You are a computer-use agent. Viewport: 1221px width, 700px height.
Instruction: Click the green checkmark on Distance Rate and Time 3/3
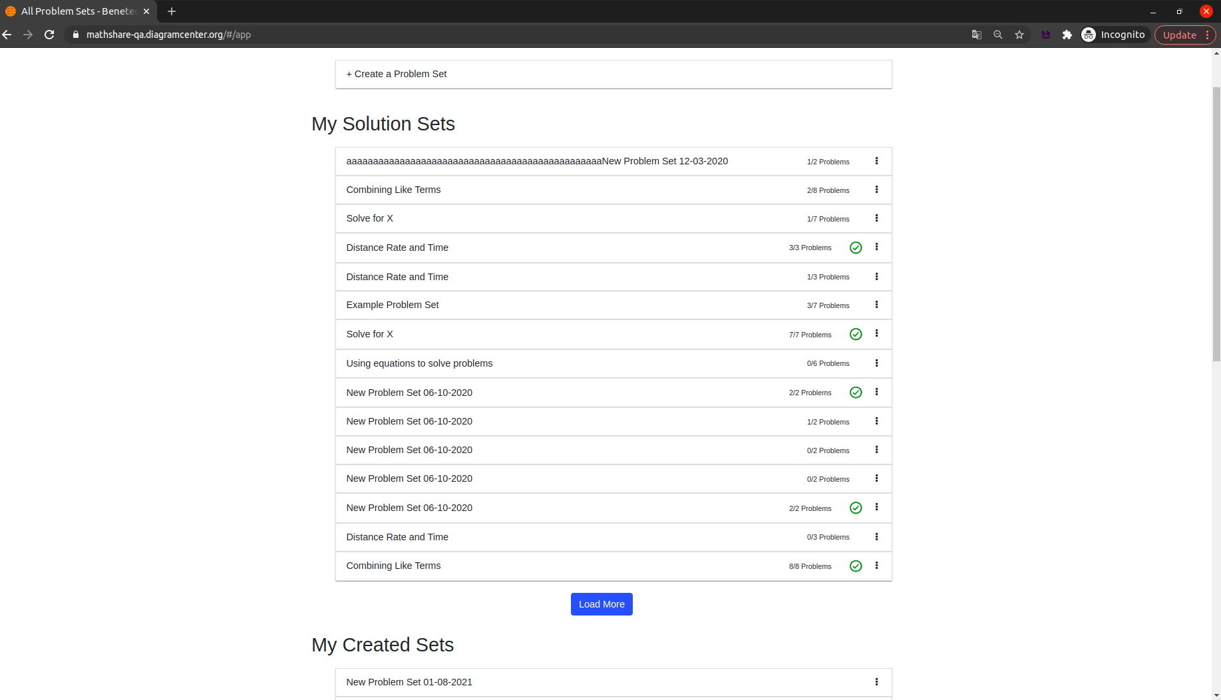click(x=856, y=248)
